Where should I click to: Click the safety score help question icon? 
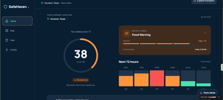pyautogui.click(x=90, y=32)
